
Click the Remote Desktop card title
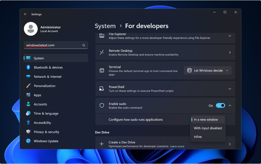click(x=121, y=51)
